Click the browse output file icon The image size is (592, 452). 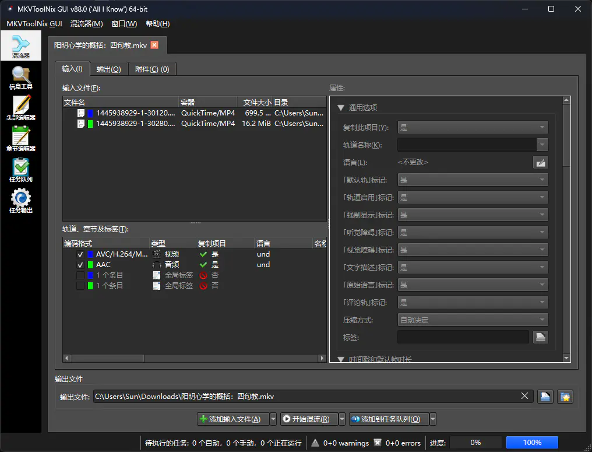click(545, 397)
